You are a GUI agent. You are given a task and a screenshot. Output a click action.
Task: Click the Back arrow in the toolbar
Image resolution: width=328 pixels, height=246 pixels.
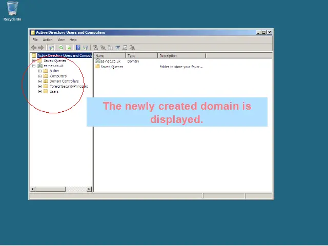pos(34,48)
